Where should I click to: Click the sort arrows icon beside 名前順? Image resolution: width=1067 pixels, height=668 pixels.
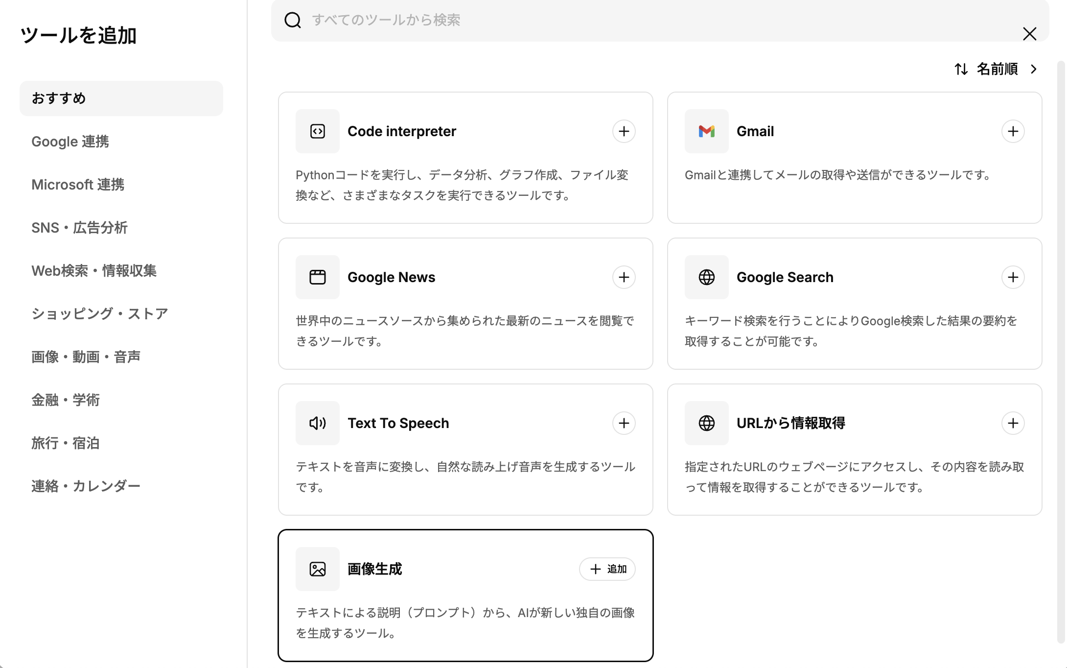[961, 69]
